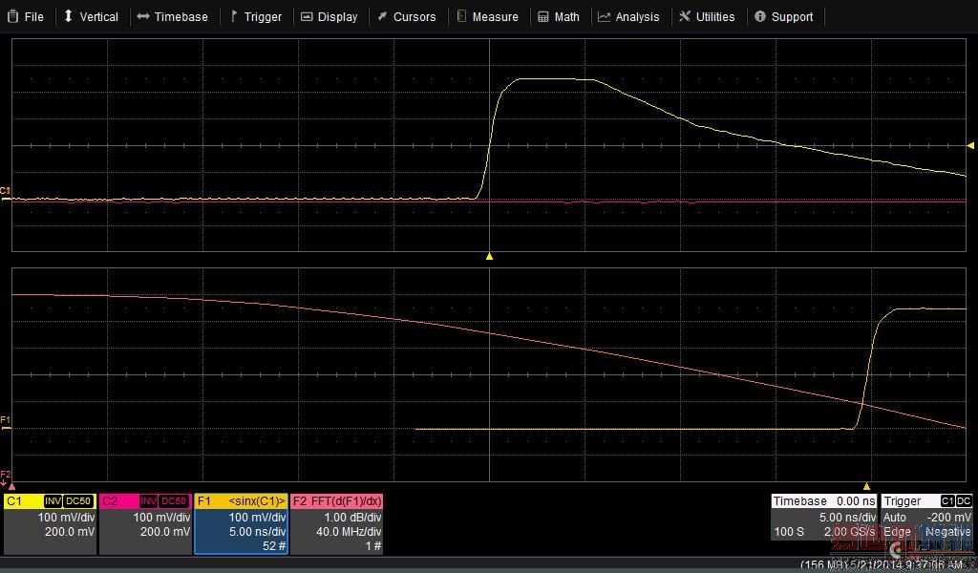Open the Cursors menu
Viewport: 978px width, 573px height.
click(x=407, y=17)
